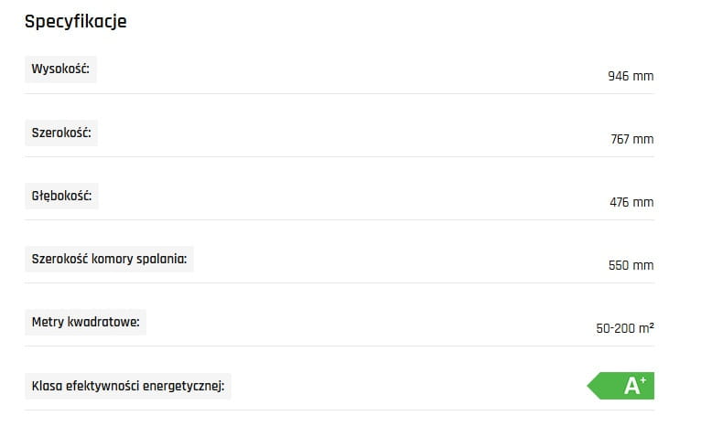Select the 550 mm combustion chamber value
This screenshot has width=723, height=437.
click(631, 265)
